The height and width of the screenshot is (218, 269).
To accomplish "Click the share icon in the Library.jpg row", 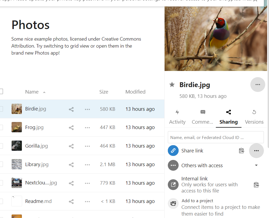I will (71, 165).
